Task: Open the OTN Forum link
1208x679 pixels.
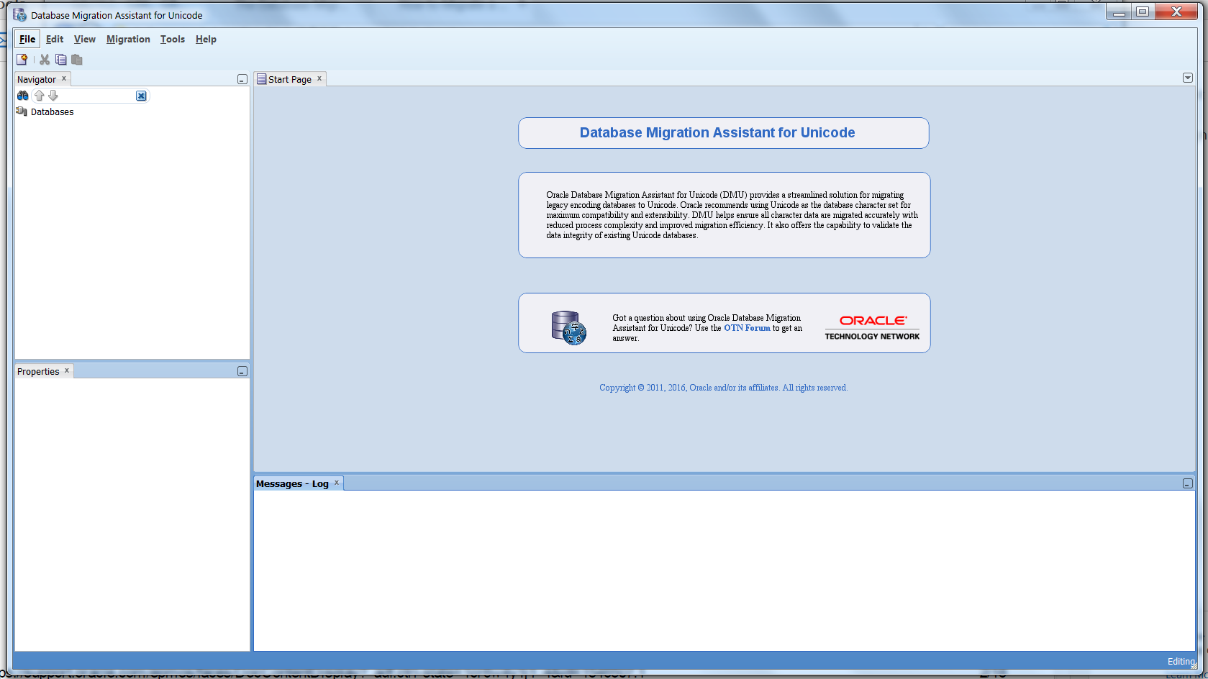Action: pyautogui.click(x=747, y=328)
